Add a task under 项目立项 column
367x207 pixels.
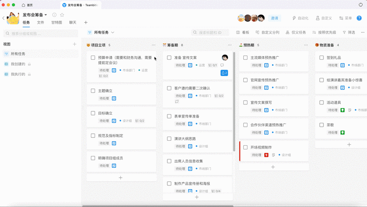120,178
